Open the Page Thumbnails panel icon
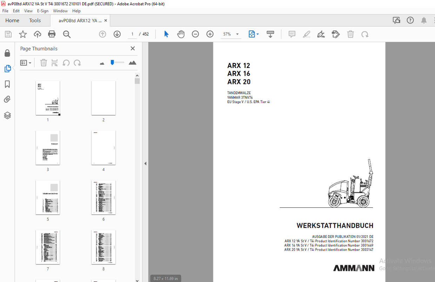The height and width of the screenshot is (282, 435). (7, 69)
